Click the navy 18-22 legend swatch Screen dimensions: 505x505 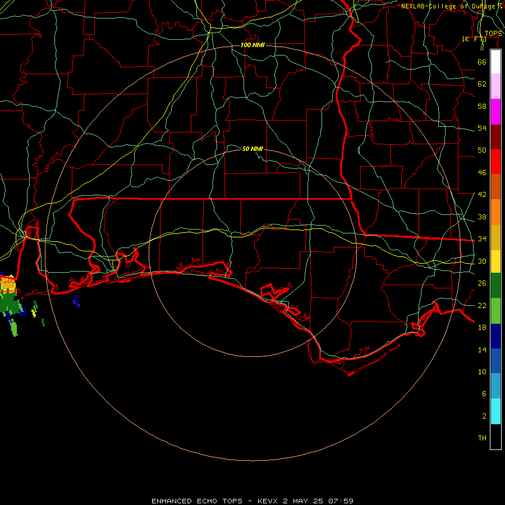495,336
